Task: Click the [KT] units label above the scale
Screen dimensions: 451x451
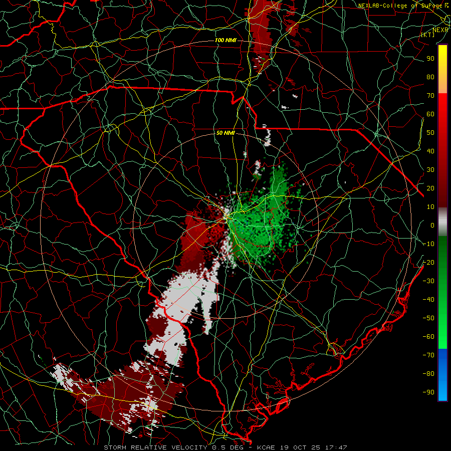Action: pos(428,35)
